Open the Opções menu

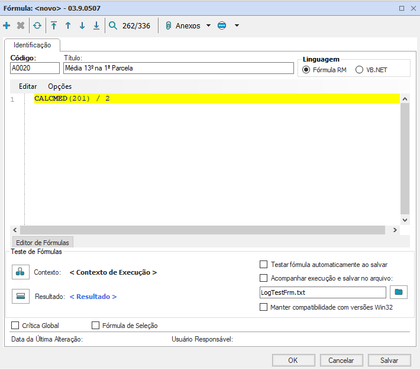[x=60, y=86]
